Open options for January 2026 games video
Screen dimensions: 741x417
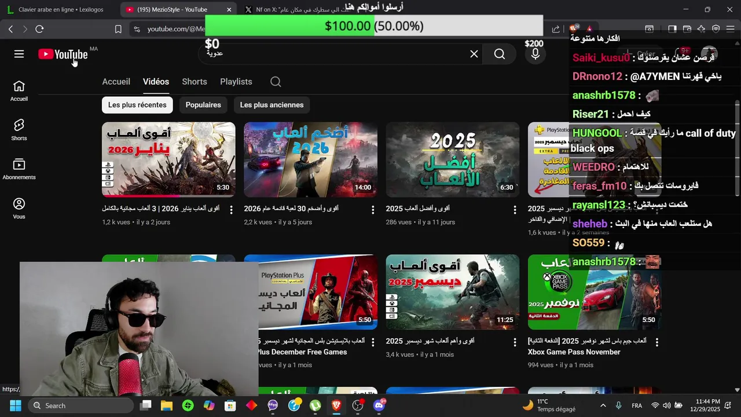(x=231, y=209)
